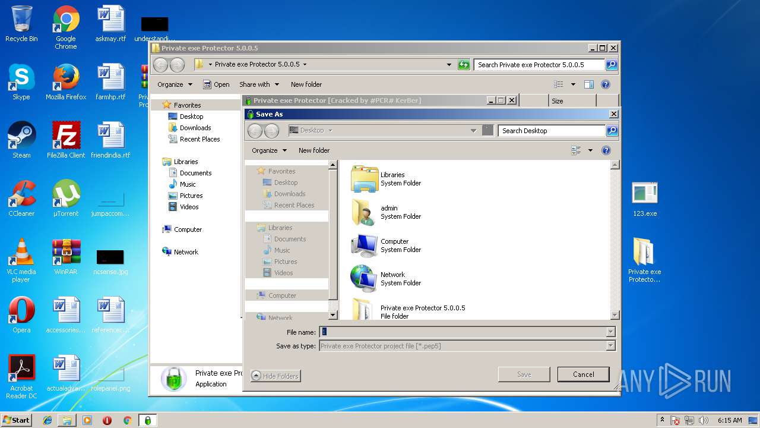Viewport: 760px width, 428px height.
Task: Click the Opera taskbar icon
Action: (107, 420)
